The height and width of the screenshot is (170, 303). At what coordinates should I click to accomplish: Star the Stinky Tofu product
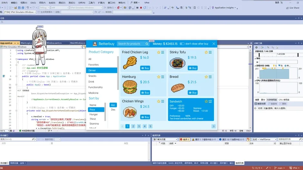coord(206,52)
